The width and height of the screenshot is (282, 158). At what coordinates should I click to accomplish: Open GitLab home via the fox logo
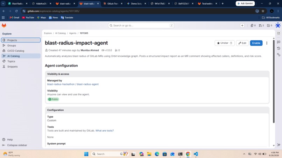tap(4, 25)
